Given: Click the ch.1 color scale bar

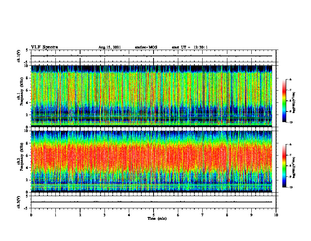Looking at the screenshot, I should [x=284, y=101].
